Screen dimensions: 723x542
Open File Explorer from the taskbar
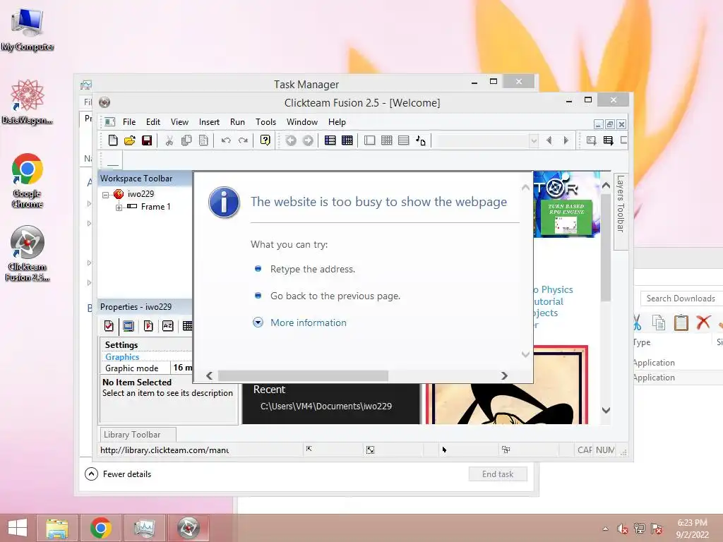[57, 528]
